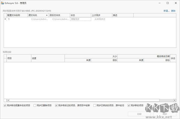
Task: Click the 删除 link
Action: pos(173,11)
